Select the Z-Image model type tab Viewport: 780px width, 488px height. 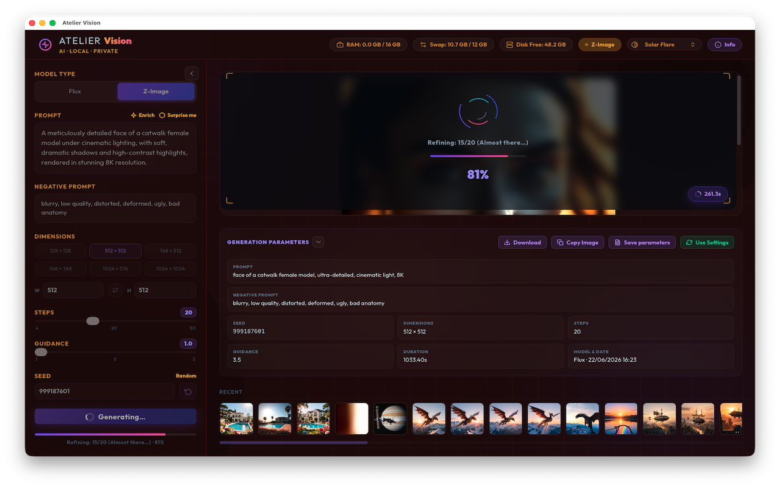tap(156, 91)
